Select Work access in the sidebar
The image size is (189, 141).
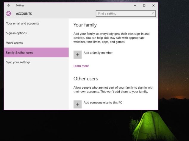tap(14, 43)
